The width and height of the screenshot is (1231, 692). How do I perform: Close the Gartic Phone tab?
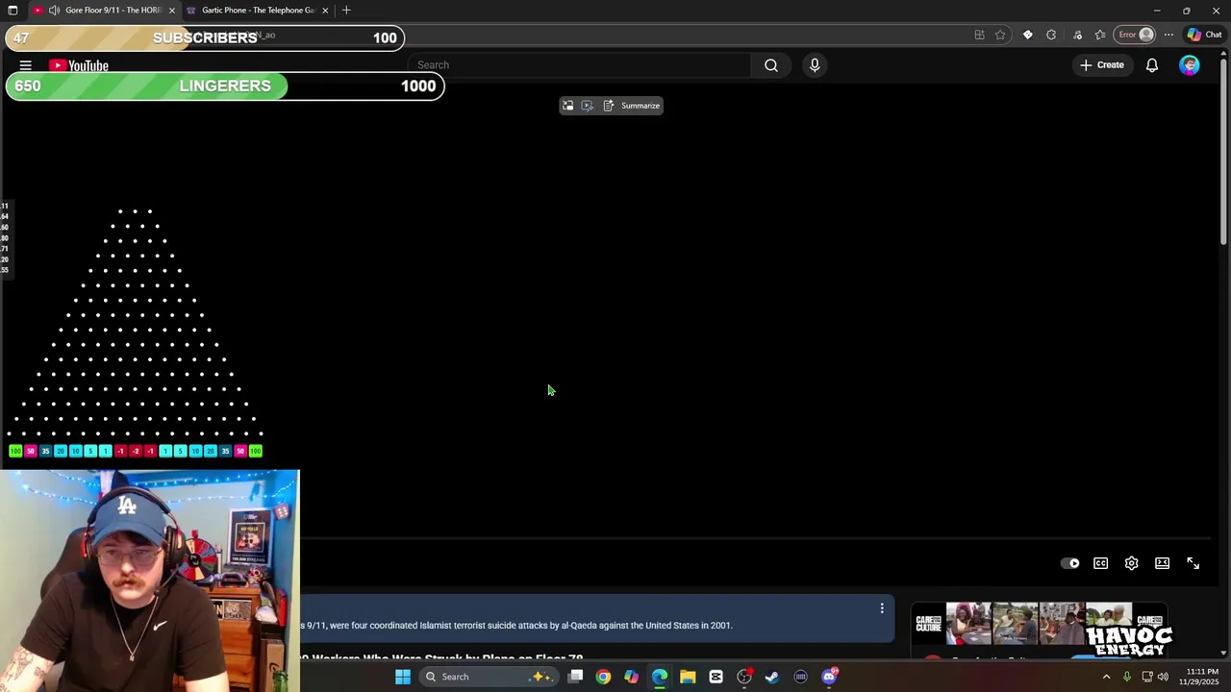pyautogui.click(x=325, y=11)
